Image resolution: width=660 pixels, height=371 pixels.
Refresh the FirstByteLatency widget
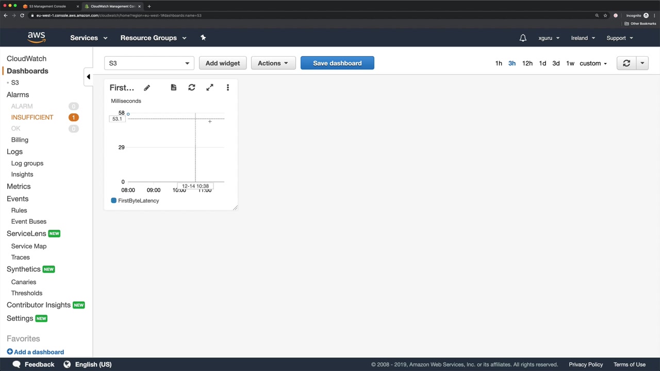point(192,88)
